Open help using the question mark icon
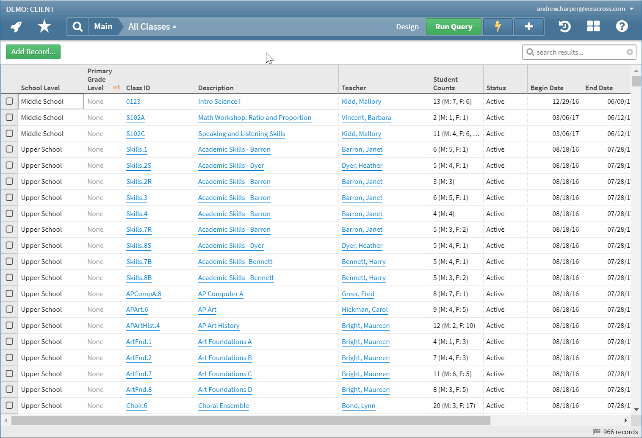Viewport: 642px width, 438px height. tap(622, 26)
